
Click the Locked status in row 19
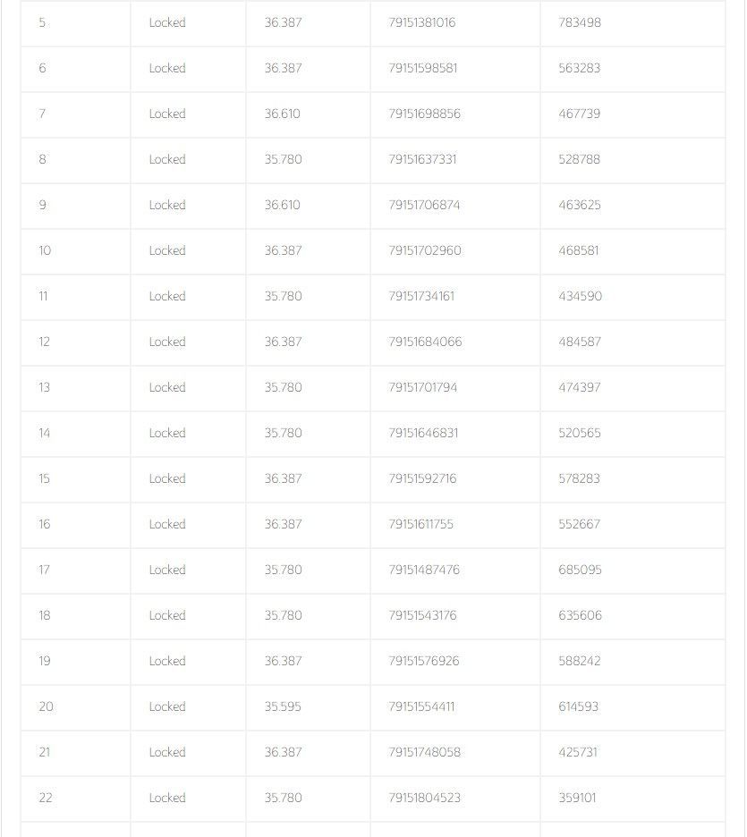tap(167, 662)
